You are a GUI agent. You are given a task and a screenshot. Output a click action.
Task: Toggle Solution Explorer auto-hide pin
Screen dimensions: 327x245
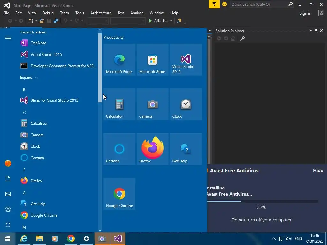coord(316,31)
